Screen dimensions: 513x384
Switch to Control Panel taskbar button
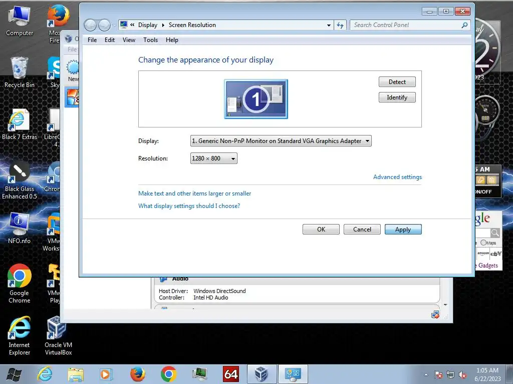coord(293,374)
